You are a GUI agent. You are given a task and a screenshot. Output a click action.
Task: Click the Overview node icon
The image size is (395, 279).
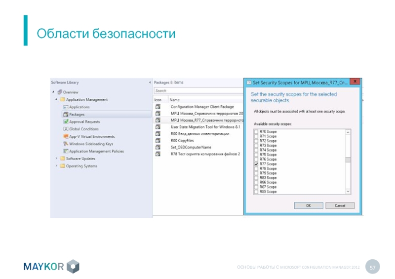(60, 92)
